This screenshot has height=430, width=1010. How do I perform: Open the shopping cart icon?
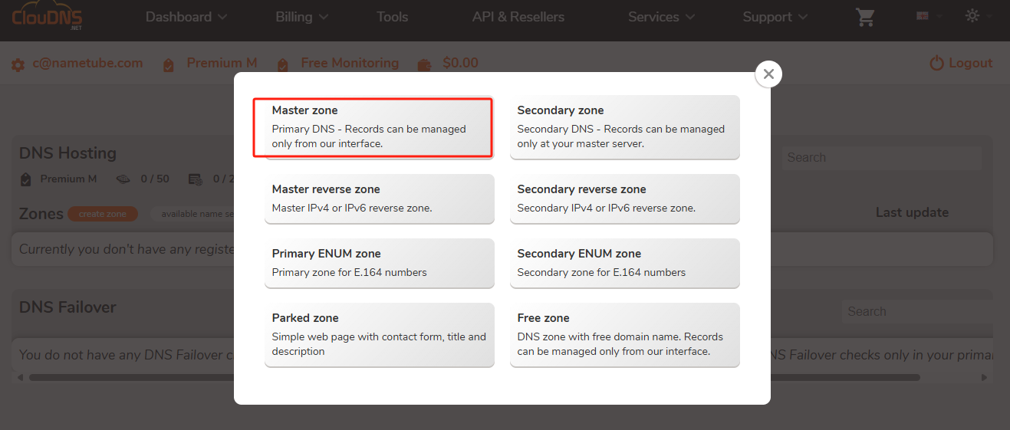[x=865, y=17]
